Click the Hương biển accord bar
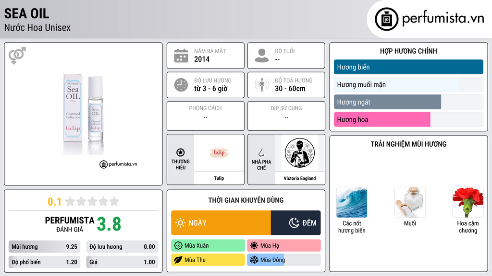This screenshot has height=276, width=492. (x=408, y=67)
